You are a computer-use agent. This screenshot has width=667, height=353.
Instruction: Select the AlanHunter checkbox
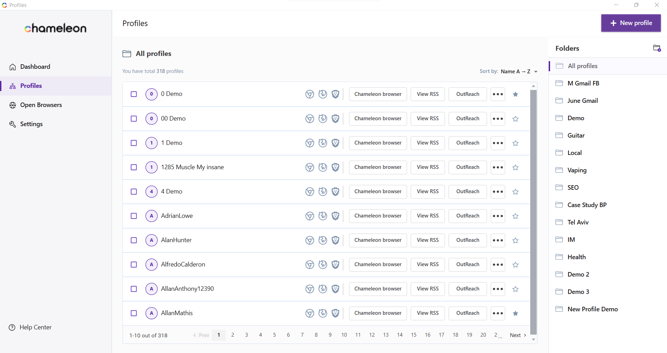[x=134, y=240]
